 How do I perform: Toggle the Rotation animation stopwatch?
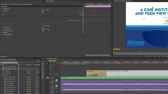[4, 27]
